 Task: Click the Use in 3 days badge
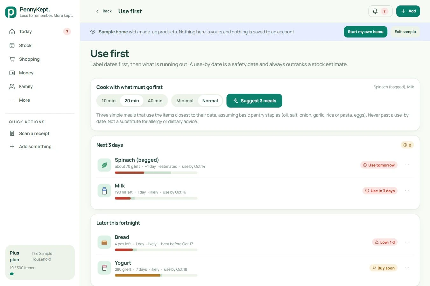tap(380, 191)
